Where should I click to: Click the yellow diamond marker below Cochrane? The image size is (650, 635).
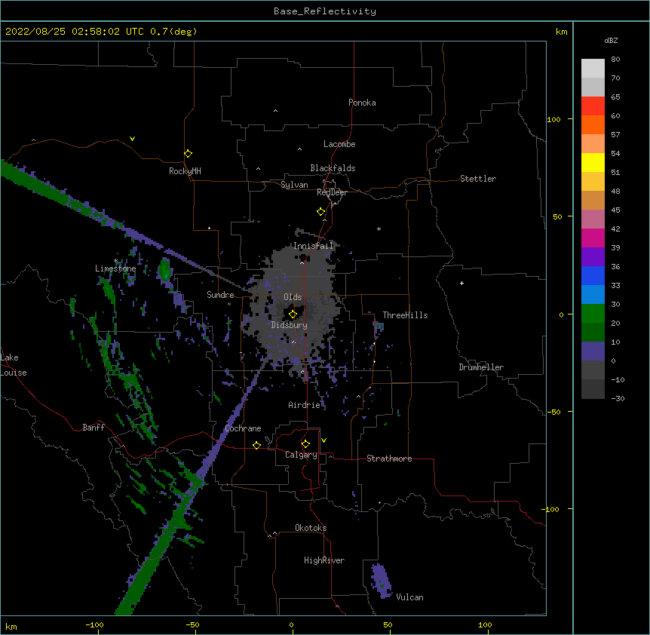click(256, 445)
